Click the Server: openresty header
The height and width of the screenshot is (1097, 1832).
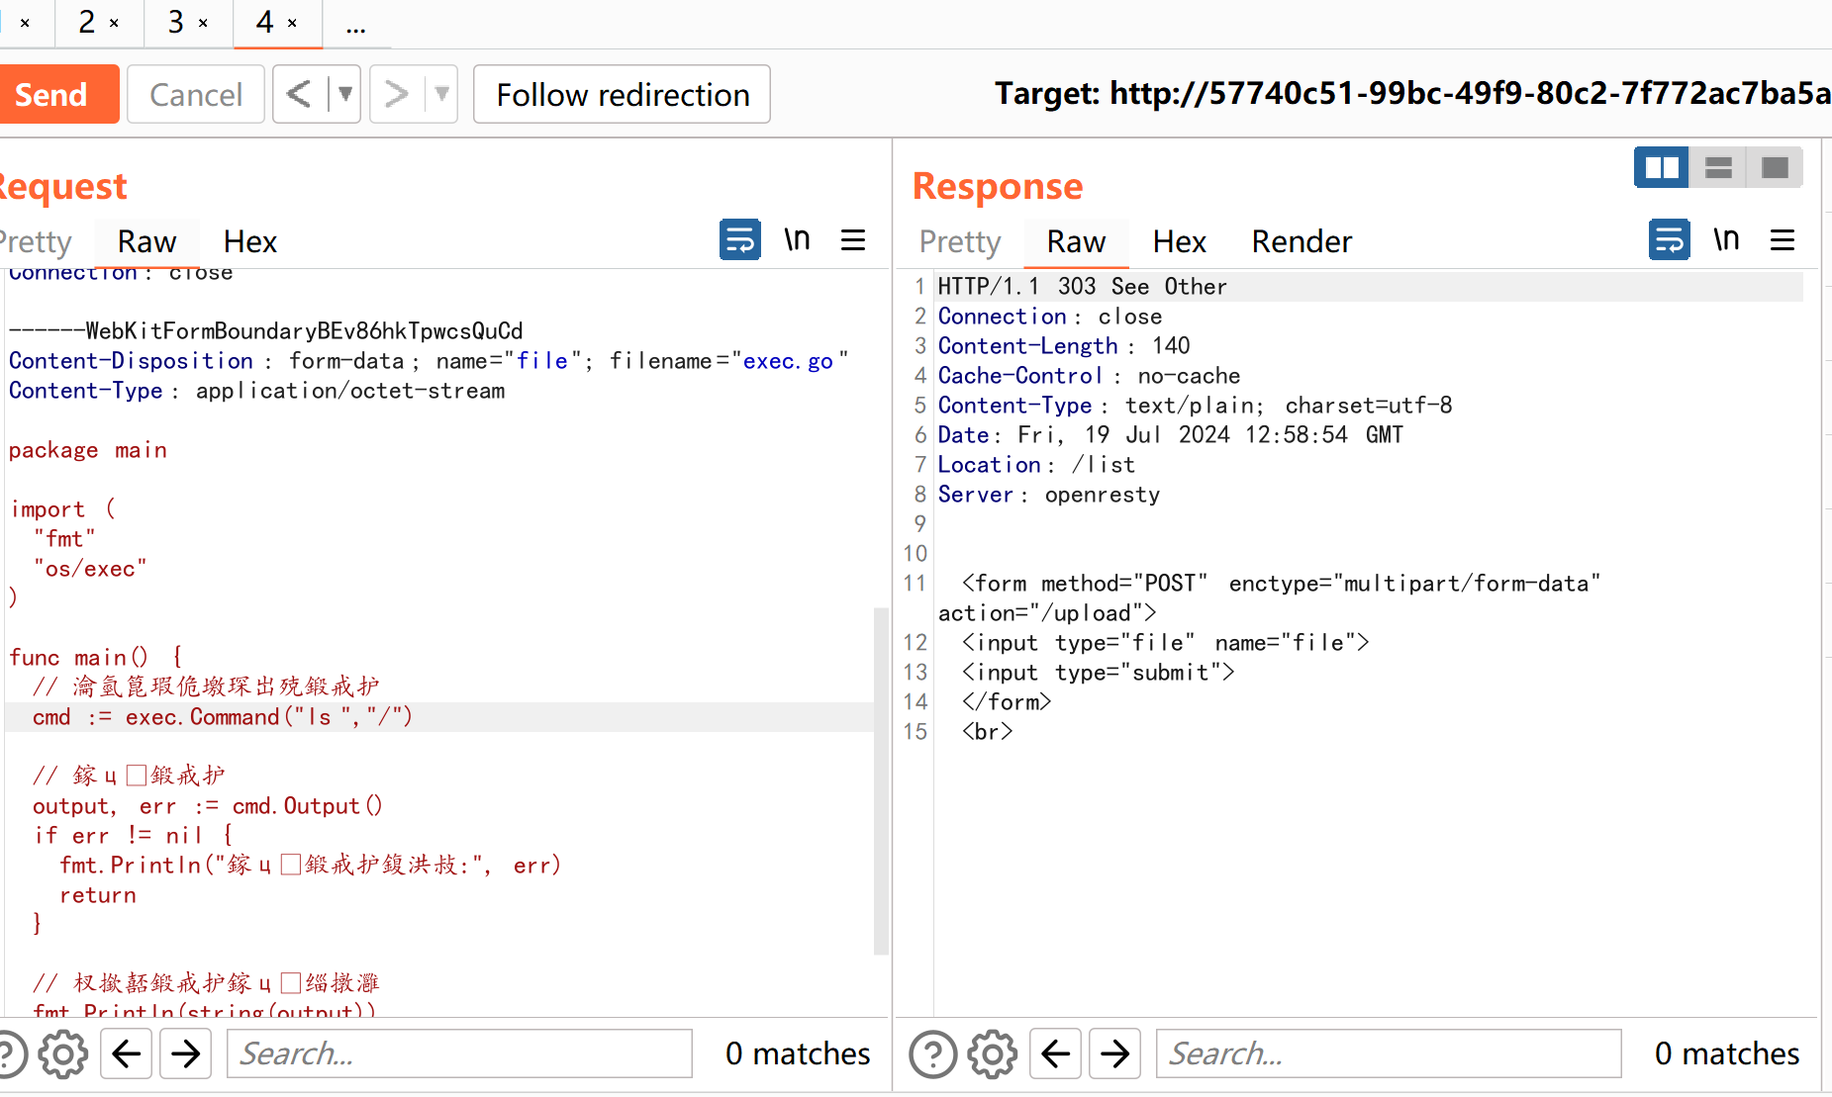point(1048,495)
